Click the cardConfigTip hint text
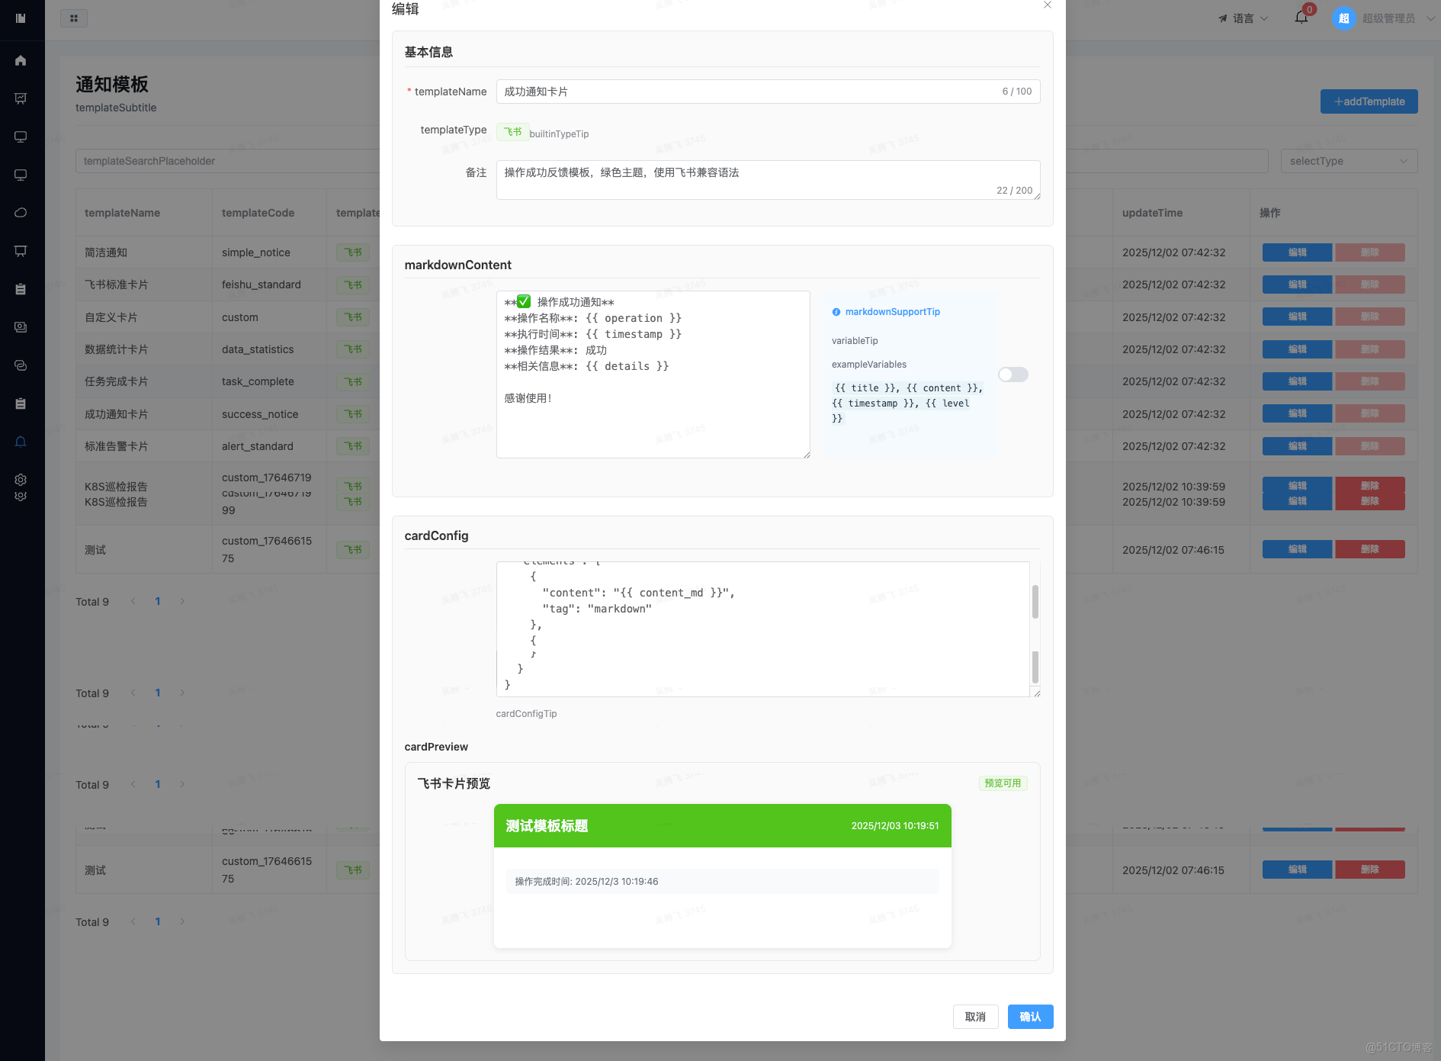 (x=526, y=714)
